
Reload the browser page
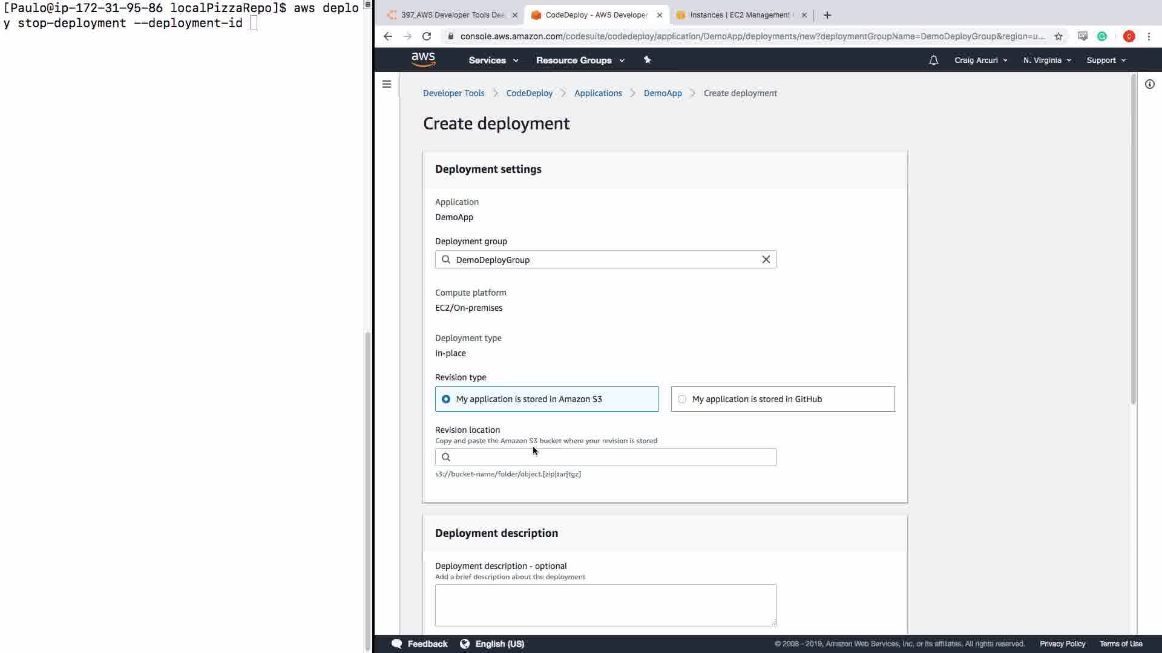tap(427, 36)
